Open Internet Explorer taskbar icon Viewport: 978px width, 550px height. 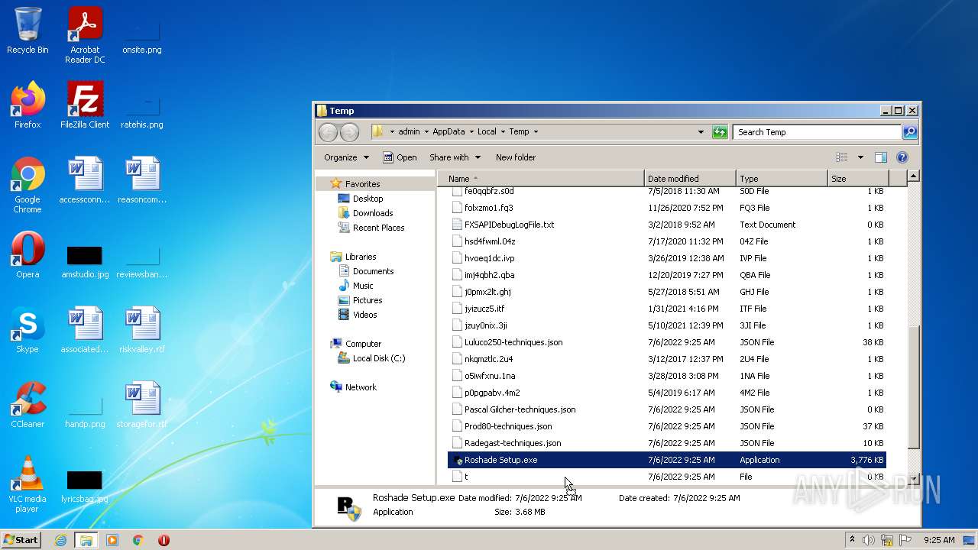point(60,540)
